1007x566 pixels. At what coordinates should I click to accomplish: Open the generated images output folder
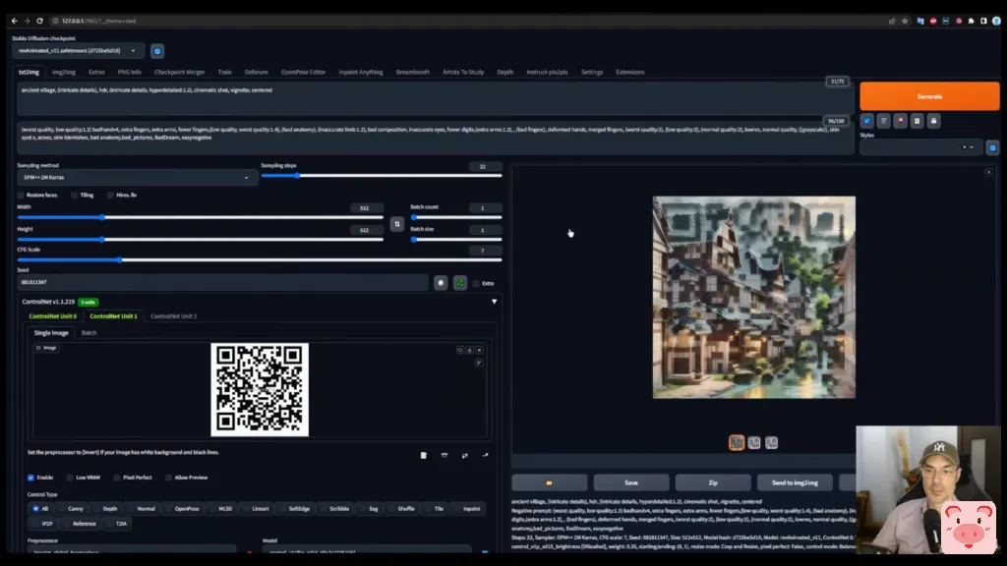549,482
